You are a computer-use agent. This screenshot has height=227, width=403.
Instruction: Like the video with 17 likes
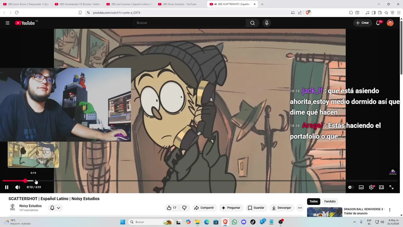(172, 208)
